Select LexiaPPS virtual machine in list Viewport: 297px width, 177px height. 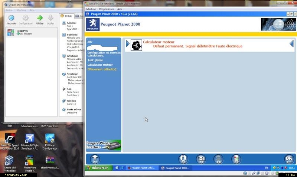click(23, 32)
